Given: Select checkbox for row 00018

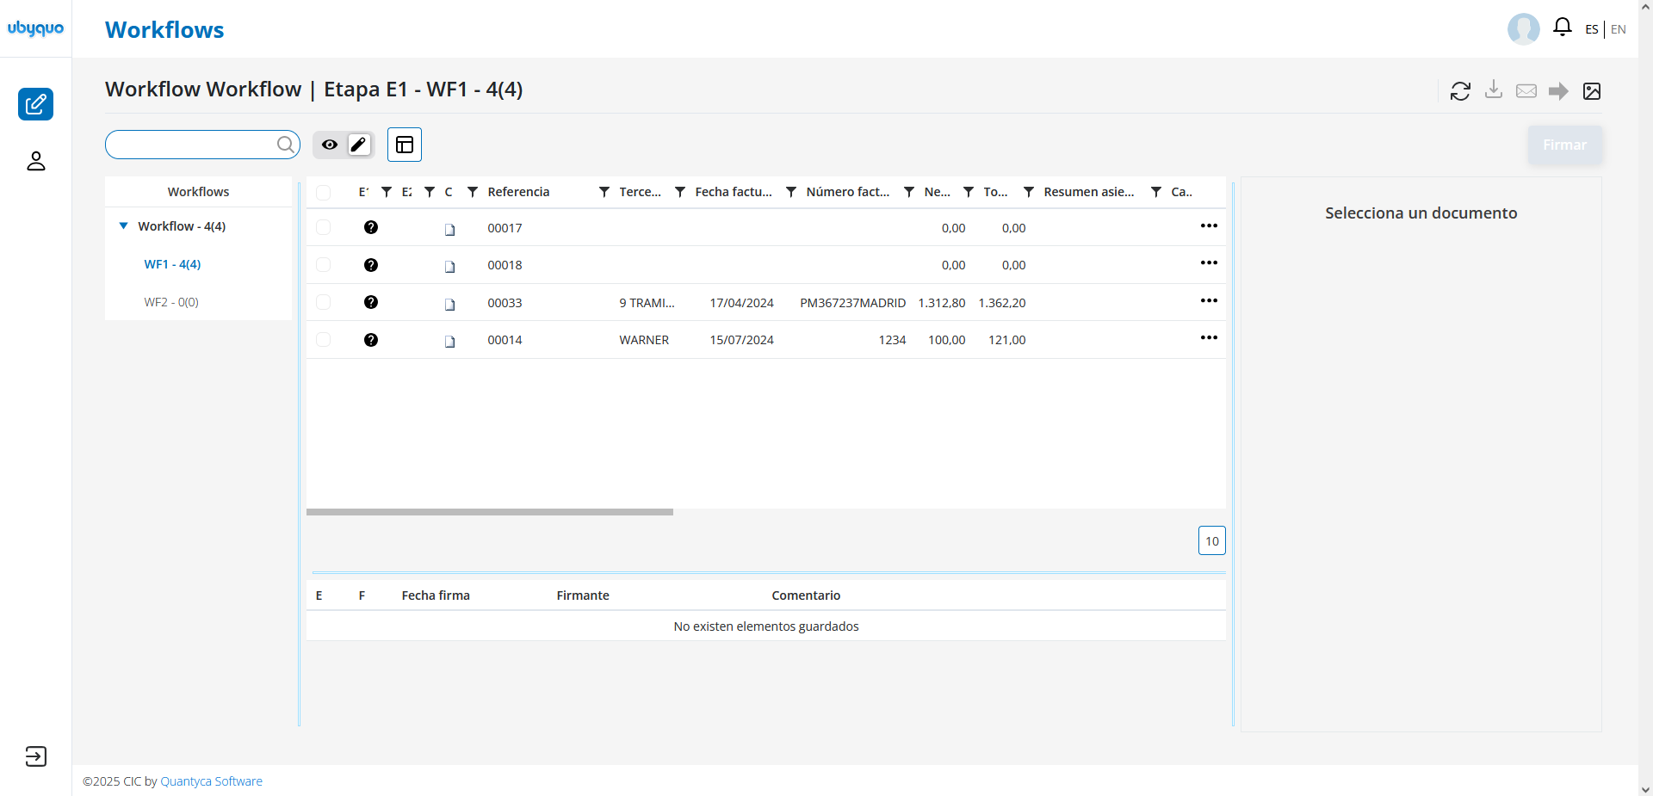Looking at the screenshot, I should (324, 265).
